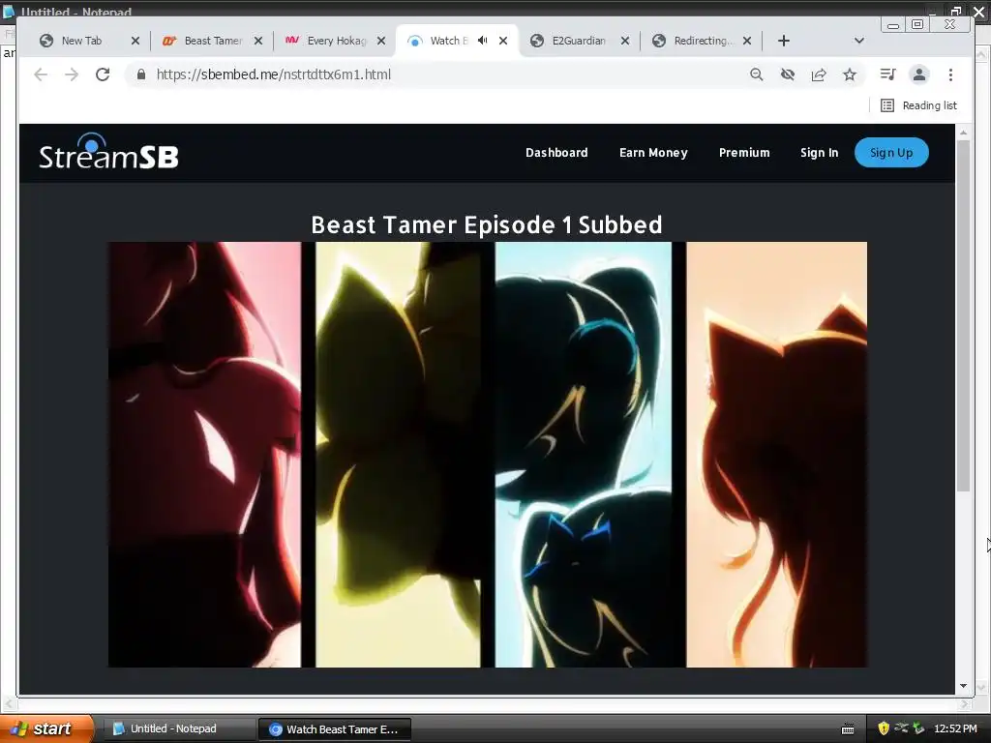Click the page scrollbar up arrow
The width and height of the screenshot is (991, 743).
click(963, 133)
